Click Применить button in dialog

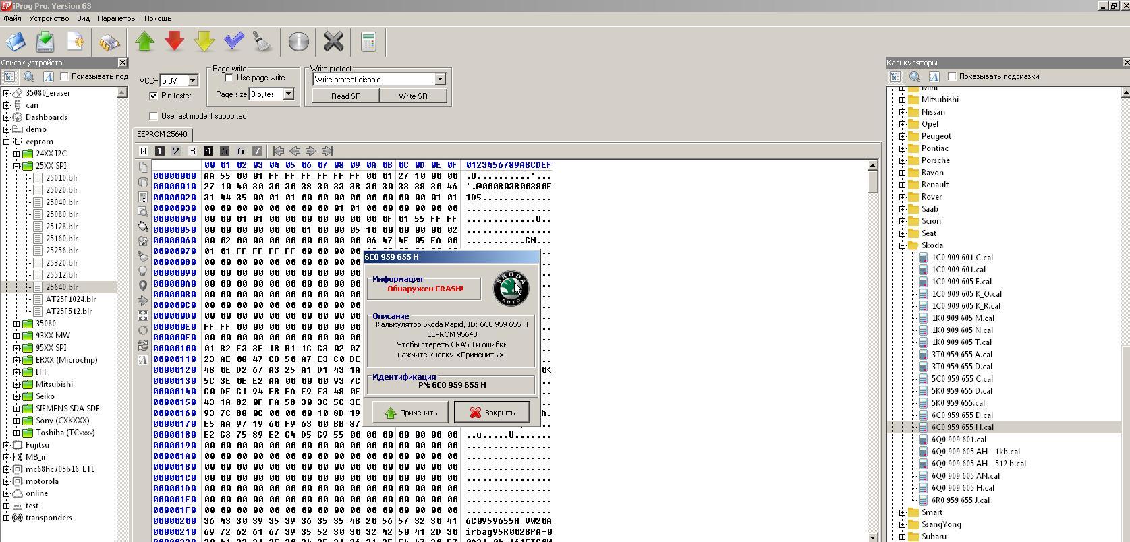point(410,413)
